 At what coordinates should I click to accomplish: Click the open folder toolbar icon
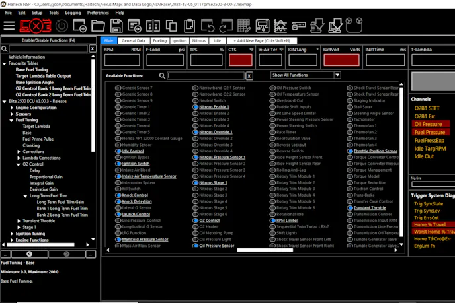[98, 26]
